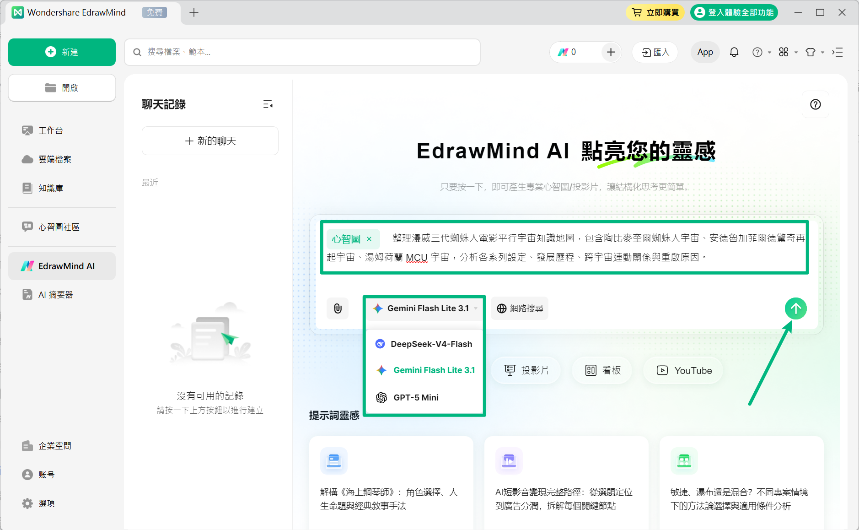Choose DeepSeek-V4-Flash model
Screen dimensions: 859x530
click(424, 344)
